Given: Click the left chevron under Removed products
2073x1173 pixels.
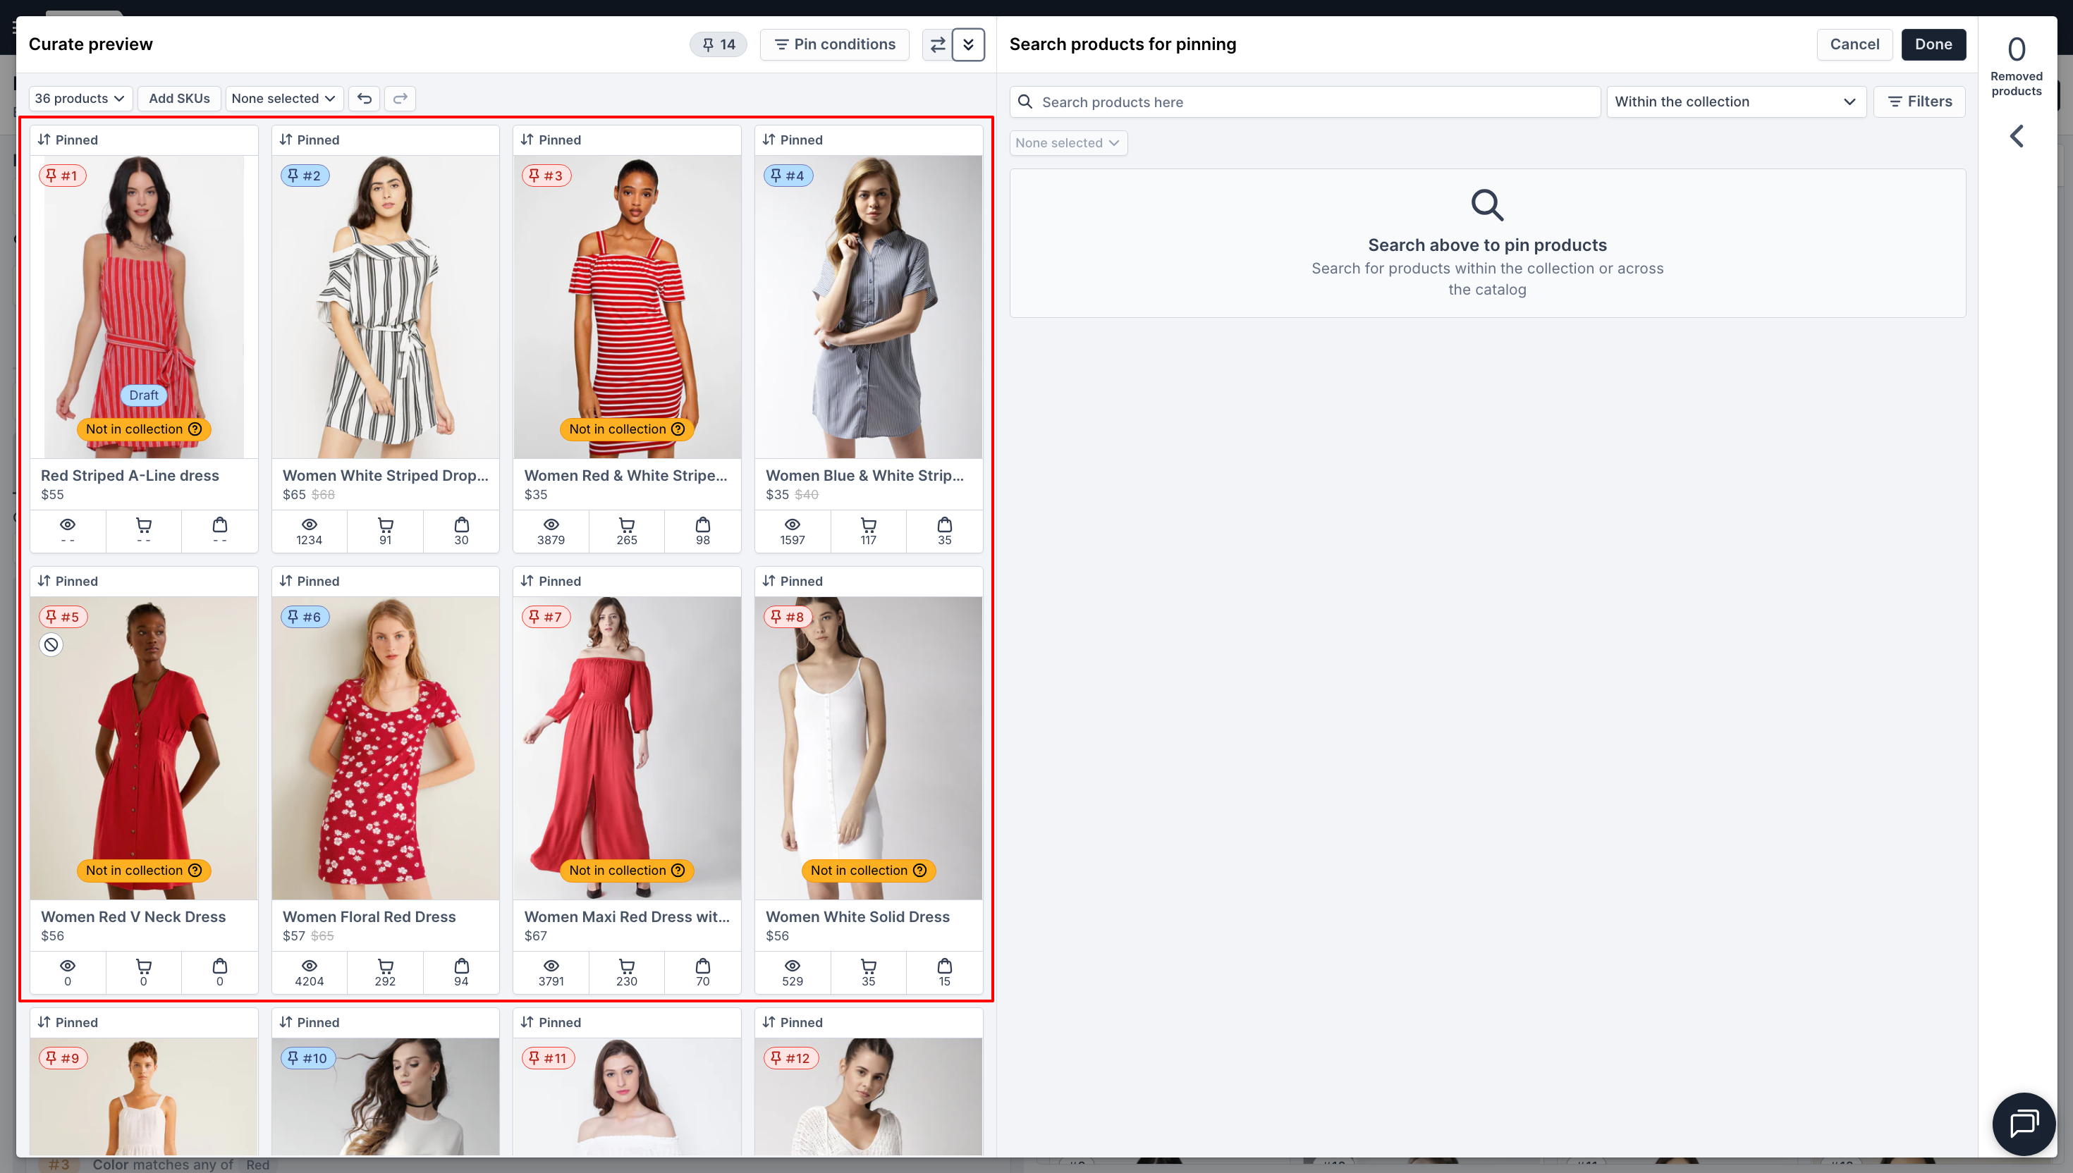Looking at the screenshot, I should pyautogui.click(x=2016, y=136).
